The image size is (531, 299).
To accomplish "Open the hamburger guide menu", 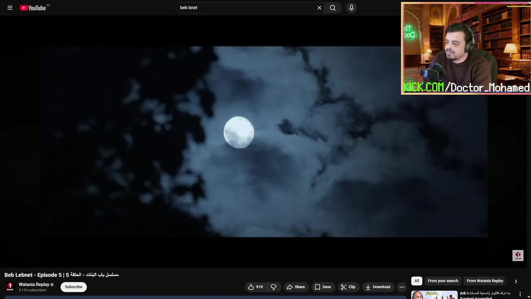I will (10, 8).
